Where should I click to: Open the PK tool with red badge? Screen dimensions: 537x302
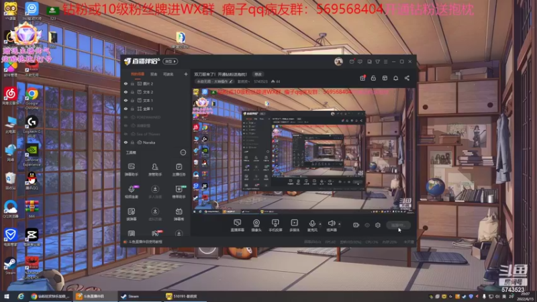156,233
